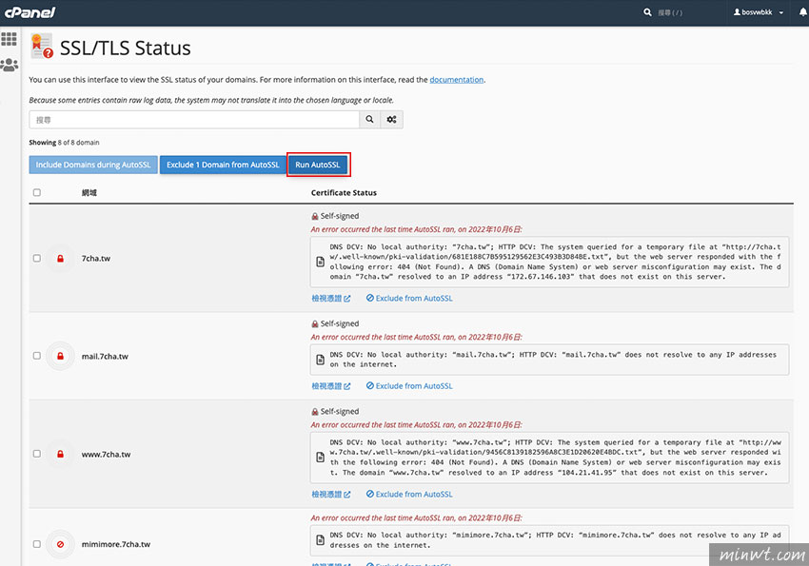The image size is (809, 566).
Task: Open the boswwbkk user account dropdown
Action: pyautogui.click(x=759, y=12)
